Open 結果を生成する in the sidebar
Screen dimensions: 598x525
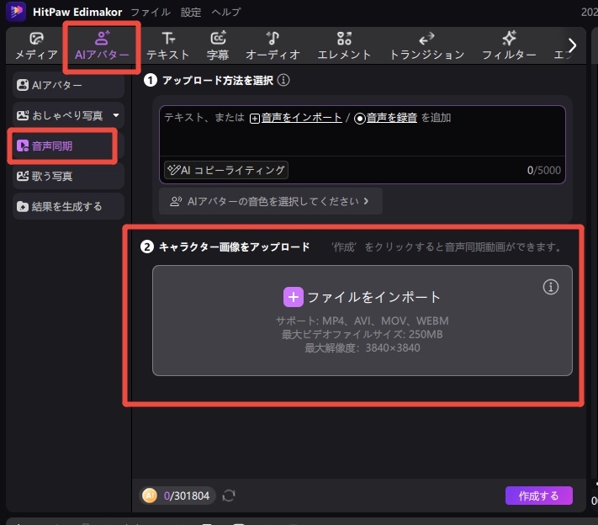pos(68,206)
